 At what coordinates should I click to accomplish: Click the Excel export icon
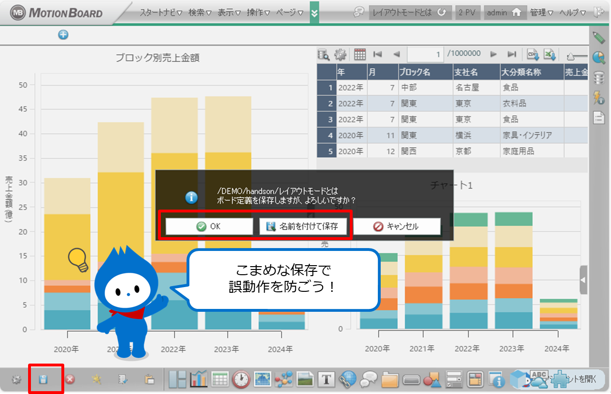(550, 55)
